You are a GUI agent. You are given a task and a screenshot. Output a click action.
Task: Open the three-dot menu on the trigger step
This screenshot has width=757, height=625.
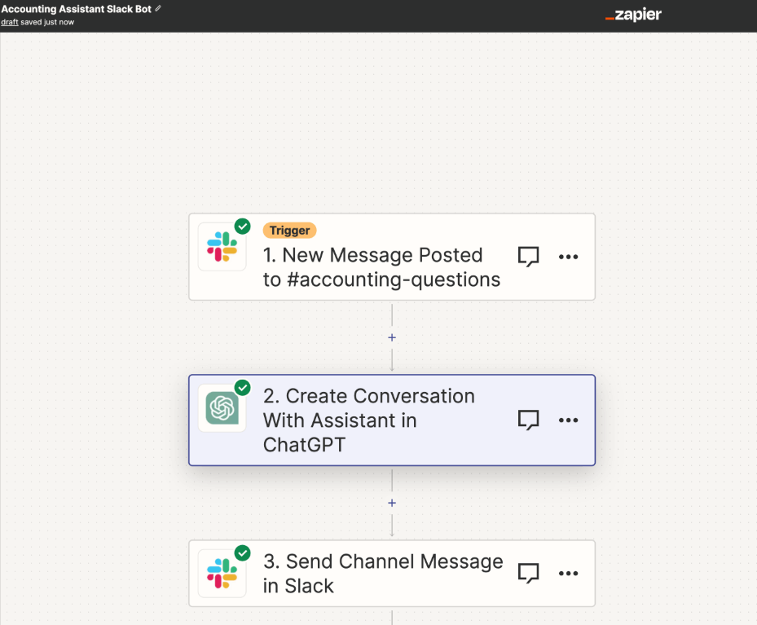click(x=568, y=257)
